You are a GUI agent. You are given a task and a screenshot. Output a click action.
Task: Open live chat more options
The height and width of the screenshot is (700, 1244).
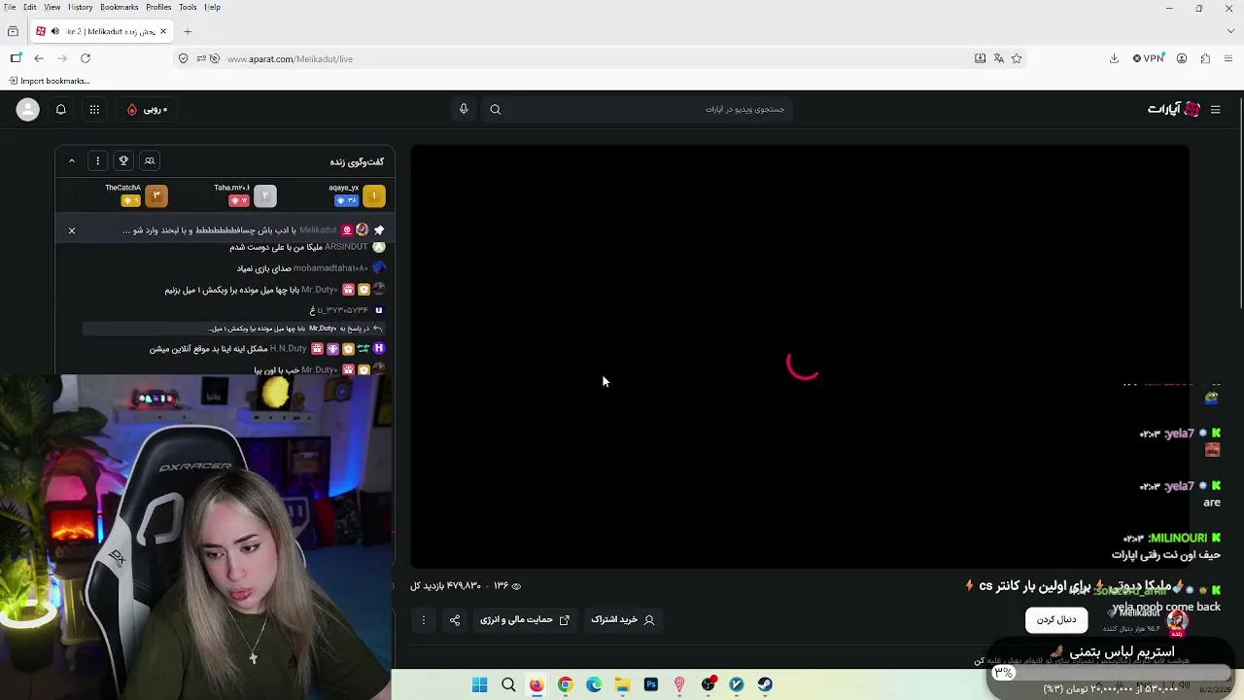tap(97, 160)
